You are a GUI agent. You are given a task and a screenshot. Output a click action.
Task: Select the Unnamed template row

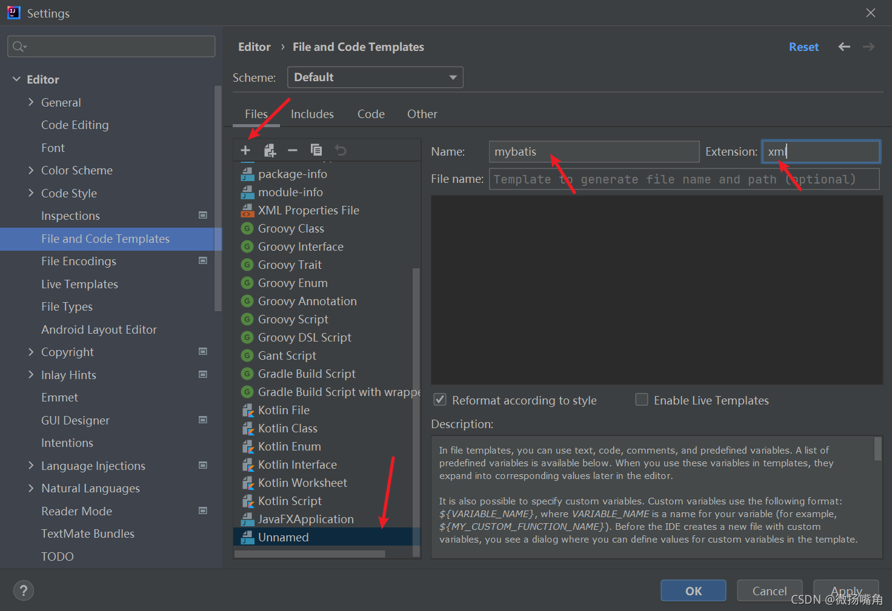[x=327, y=537]
